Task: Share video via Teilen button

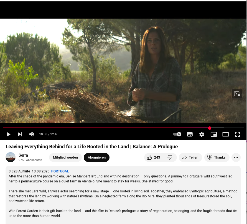Action: (190, 157)
